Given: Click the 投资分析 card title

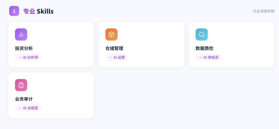Looking at the screenshot, I should pyautogui.click(x=24, y=48).
